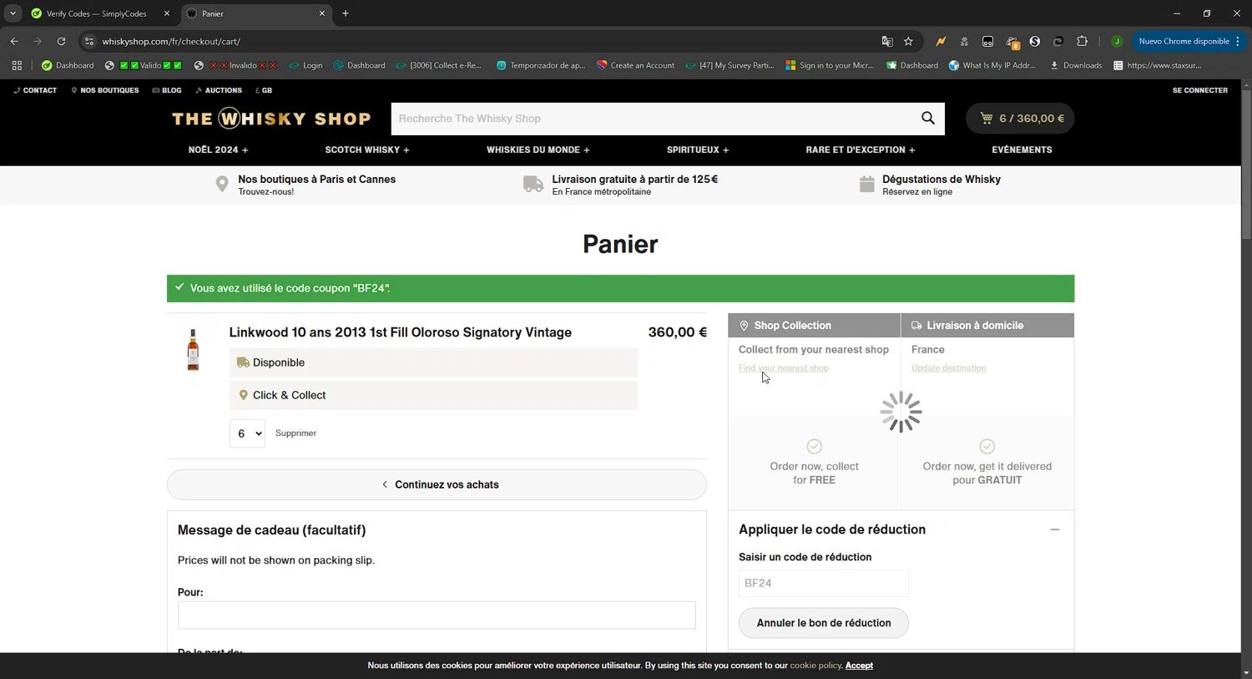Open the cart icon showing 6 / 360,00 €
The height and width of the screenshot is (679, 1252).
[x=1020, y=119]
